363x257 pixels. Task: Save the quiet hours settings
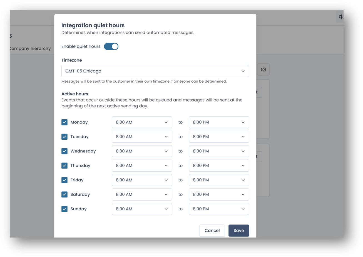tap(238, 230)
